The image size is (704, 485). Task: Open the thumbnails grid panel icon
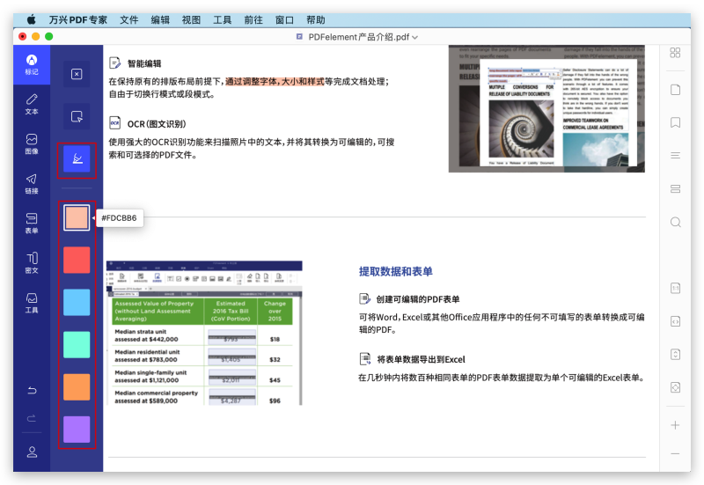coord(675,53)
